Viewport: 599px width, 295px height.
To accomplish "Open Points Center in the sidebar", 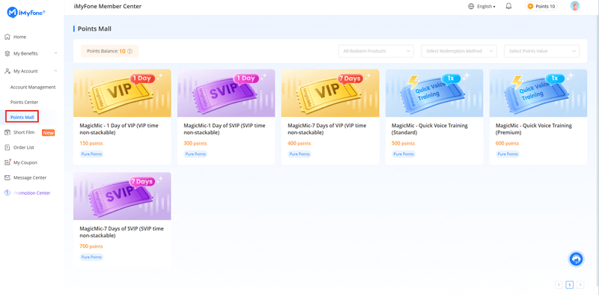I will pos(24,102).
